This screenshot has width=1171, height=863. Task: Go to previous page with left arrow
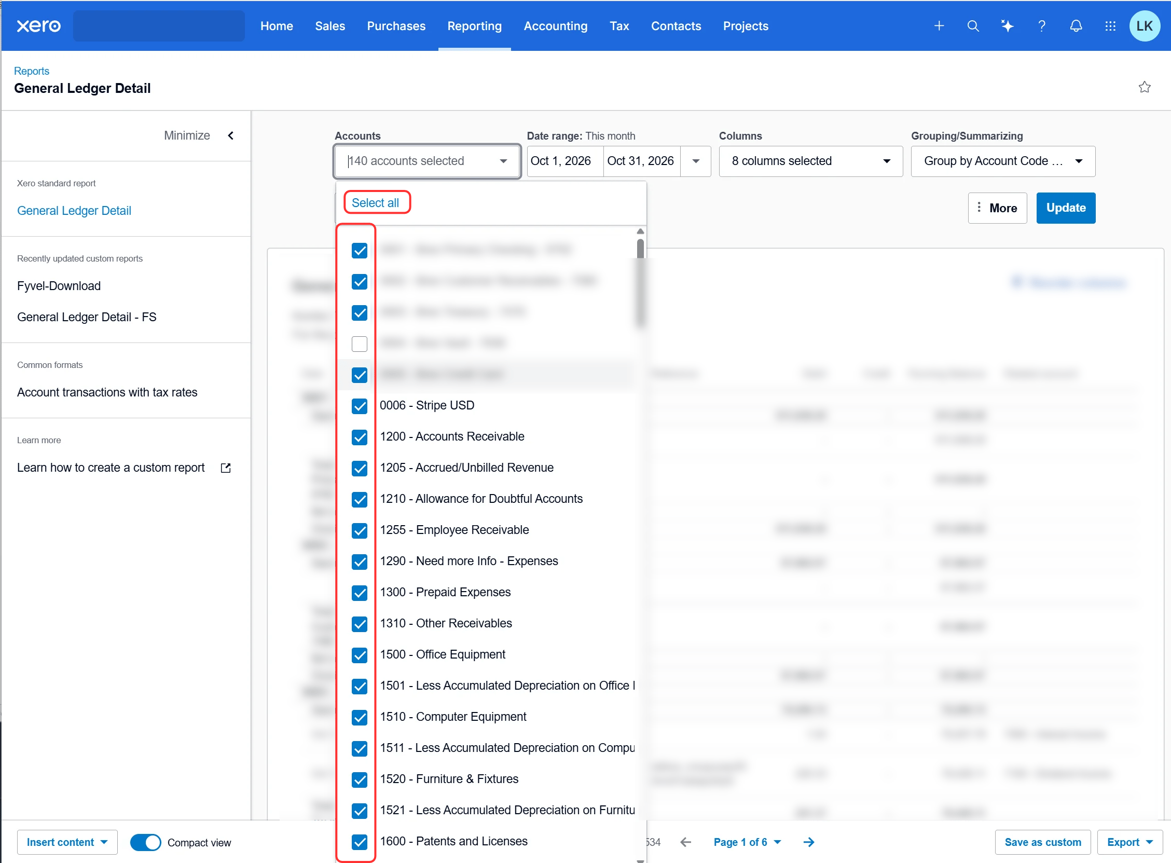click(x=686, y=842)
